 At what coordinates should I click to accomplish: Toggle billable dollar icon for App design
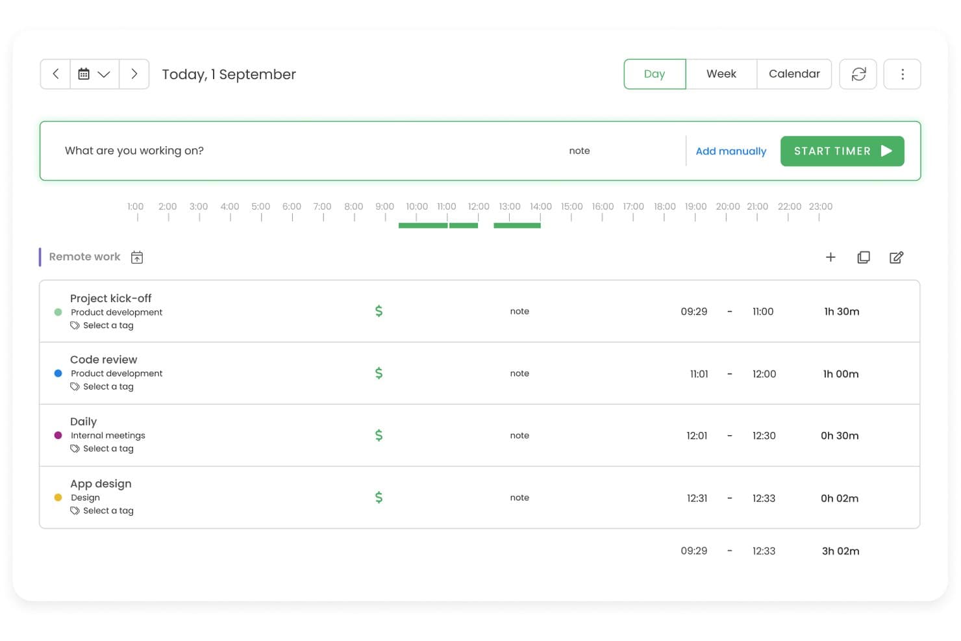(379, 497)
